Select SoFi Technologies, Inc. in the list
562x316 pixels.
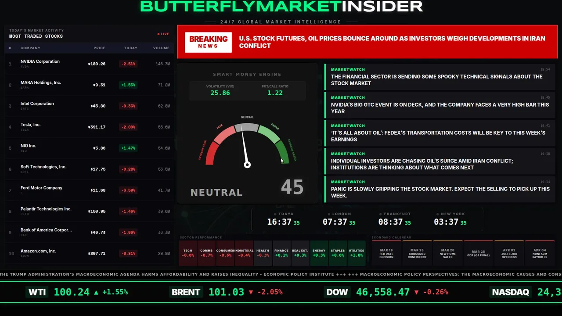[43, 167]
